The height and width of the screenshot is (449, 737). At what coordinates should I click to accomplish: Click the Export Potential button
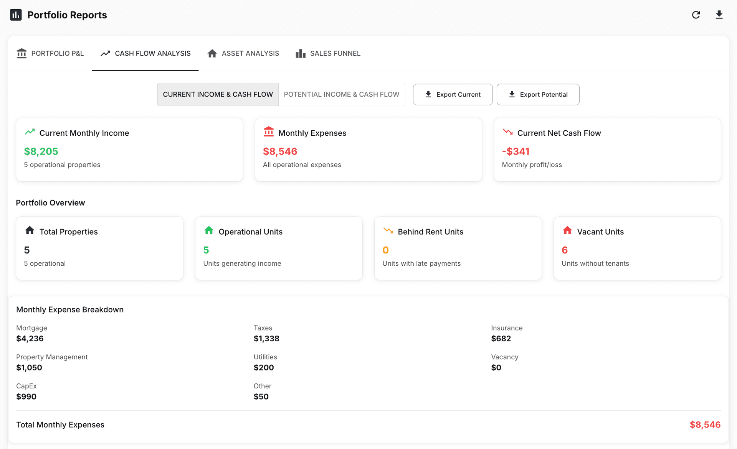(538, 94)
